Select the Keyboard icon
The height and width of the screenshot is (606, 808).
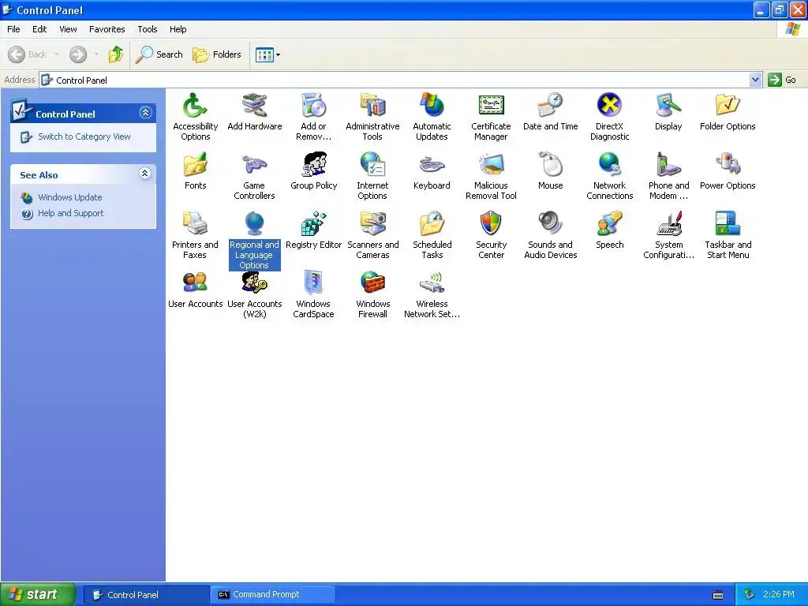[x=432, y=171]
